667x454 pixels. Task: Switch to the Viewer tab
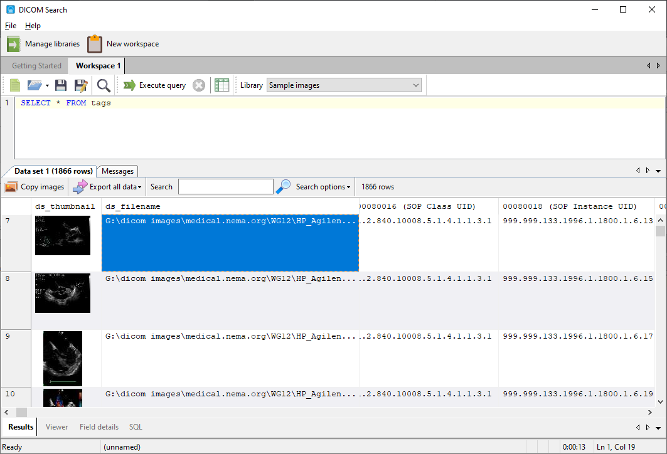pyautogui.click(x=56, y=426)
